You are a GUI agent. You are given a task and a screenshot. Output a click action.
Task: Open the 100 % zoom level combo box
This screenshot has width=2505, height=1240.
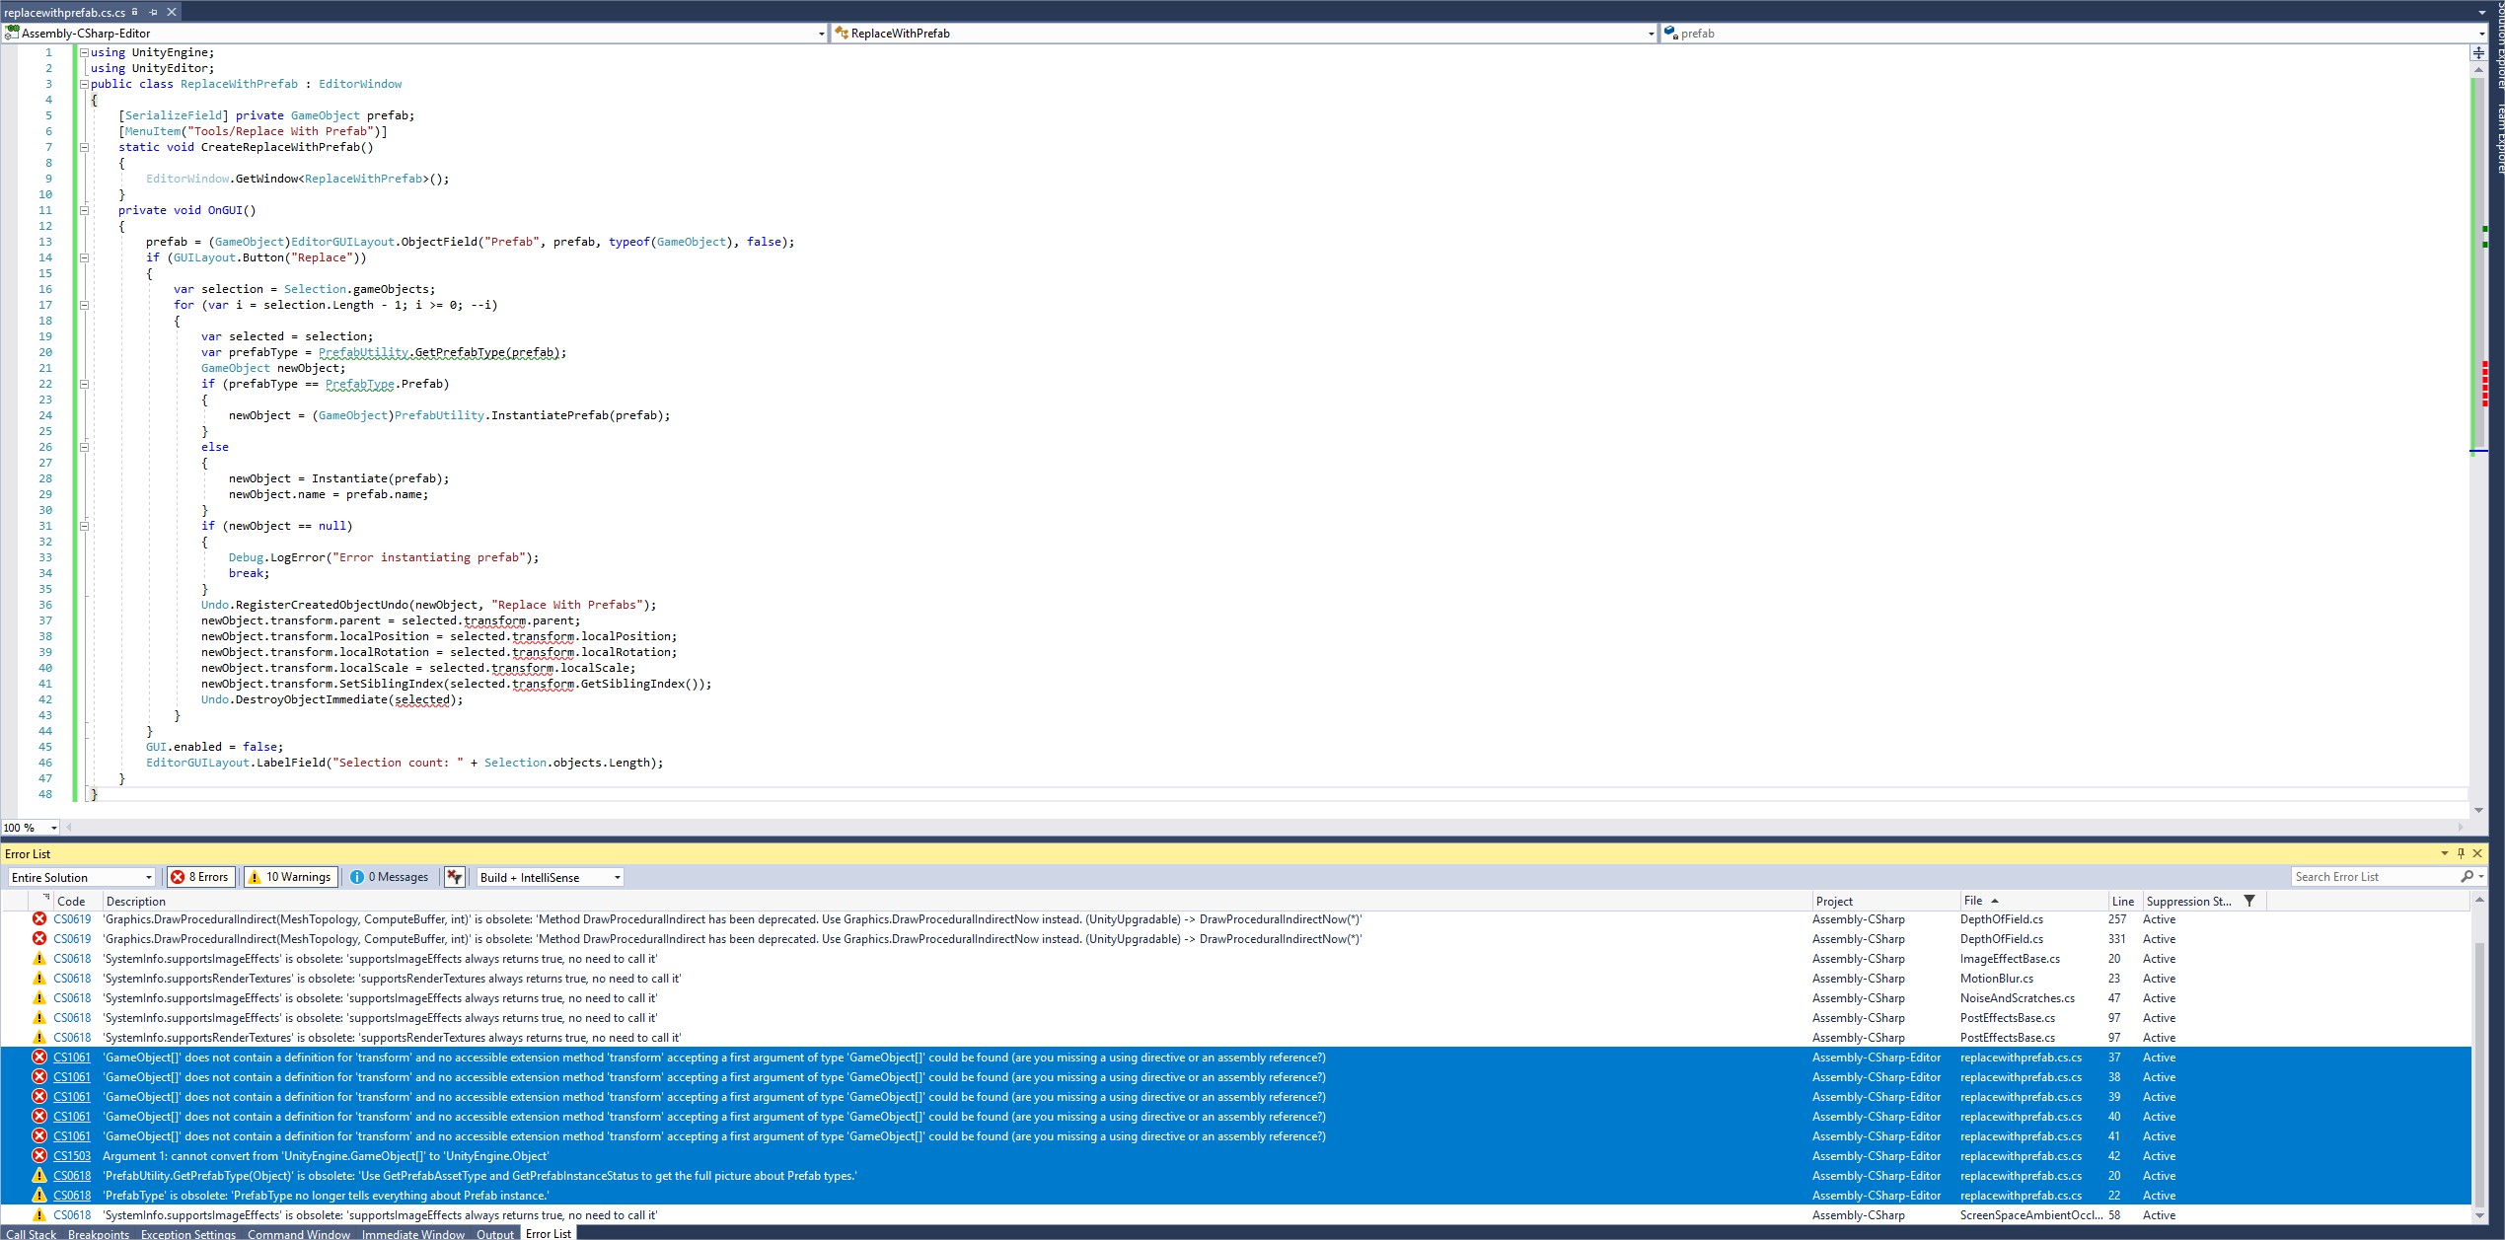click(53, 828)
